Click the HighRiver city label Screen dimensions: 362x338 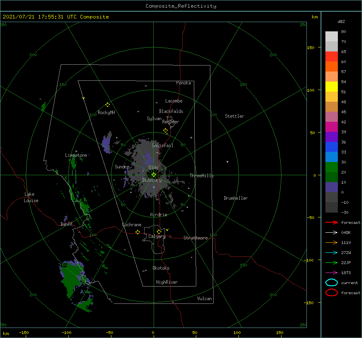pyautogui.click(x=167, y=282)
